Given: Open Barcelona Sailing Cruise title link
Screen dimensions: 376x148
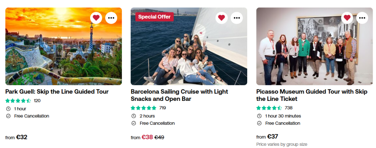Looking at the screenshot, I should pos(180,95).
